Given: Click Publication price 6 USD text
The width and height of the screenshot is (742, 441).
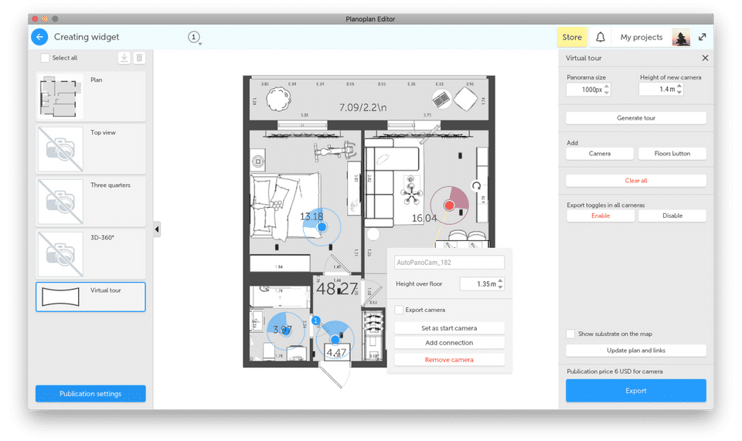Looking at the screenshot, I should [614, 371].
